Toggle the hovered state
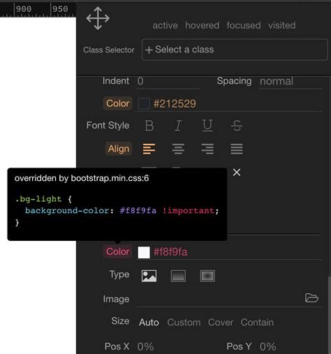Viewport: 331px width, 354px height. pos(202,25)
